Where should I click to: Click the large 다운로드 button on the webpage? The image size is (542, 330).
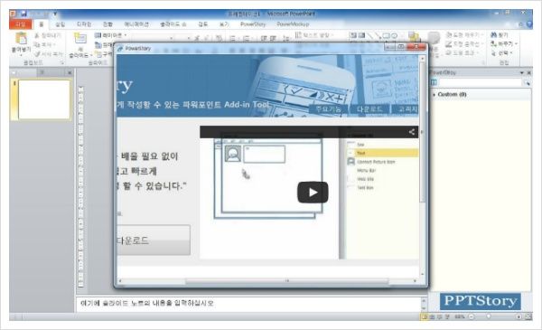(x=154, y=240)
